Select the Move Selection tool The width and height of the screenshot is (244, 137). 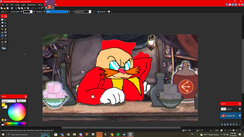pos(5,23)
